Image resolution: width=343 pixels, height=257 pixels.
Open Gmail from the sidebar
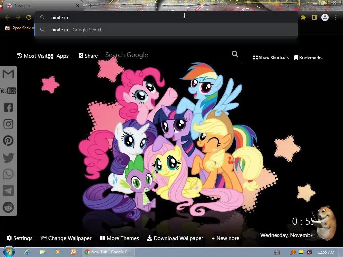(x=8, y=74)
